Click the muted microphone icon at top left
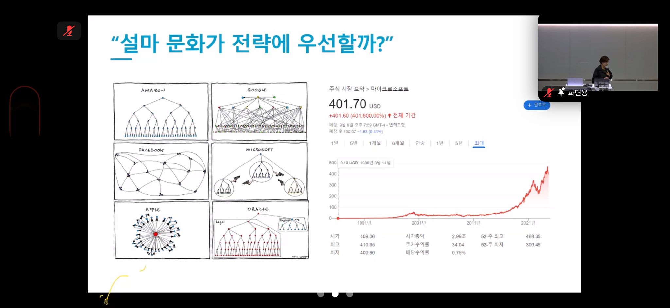Image resolution: width=670 pixels, height=308 pixels. 69,31
